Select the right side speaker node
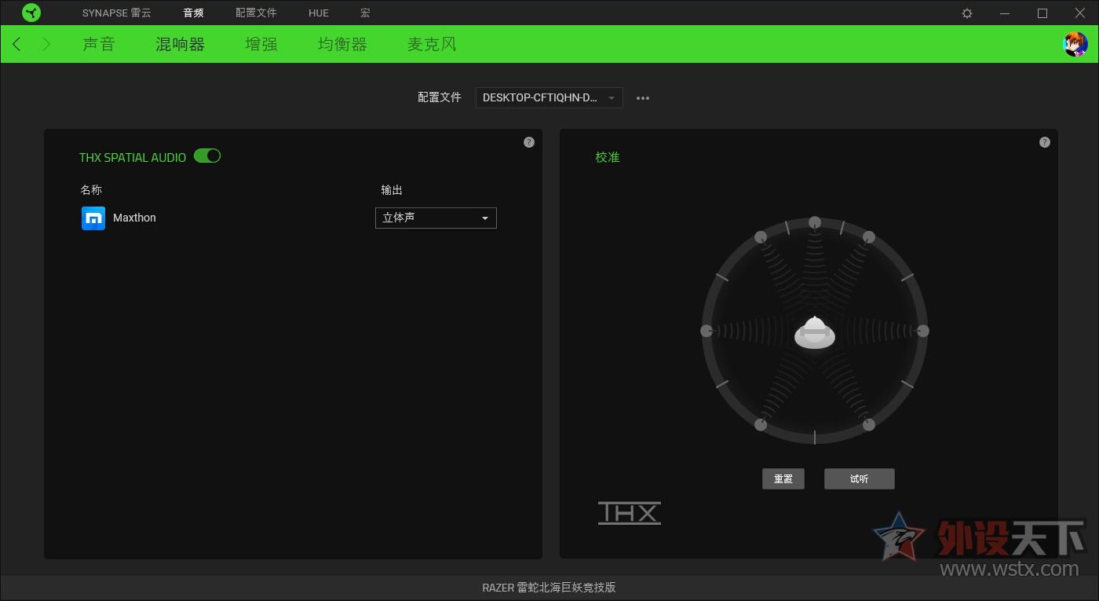 (923, 331)
